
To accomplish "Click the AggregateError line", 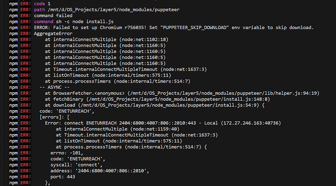I will (53, 34).
